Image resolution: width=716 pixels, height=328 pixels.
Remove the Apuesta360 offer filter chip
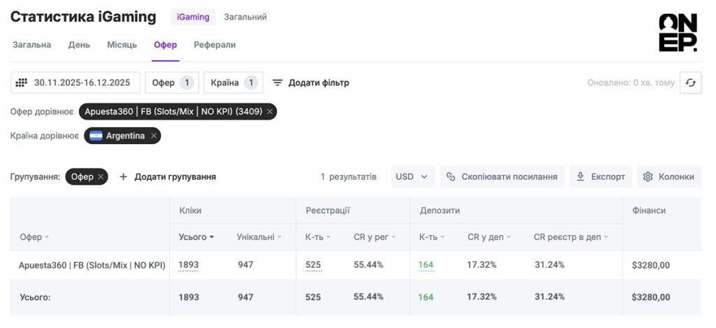click(270, 111)
